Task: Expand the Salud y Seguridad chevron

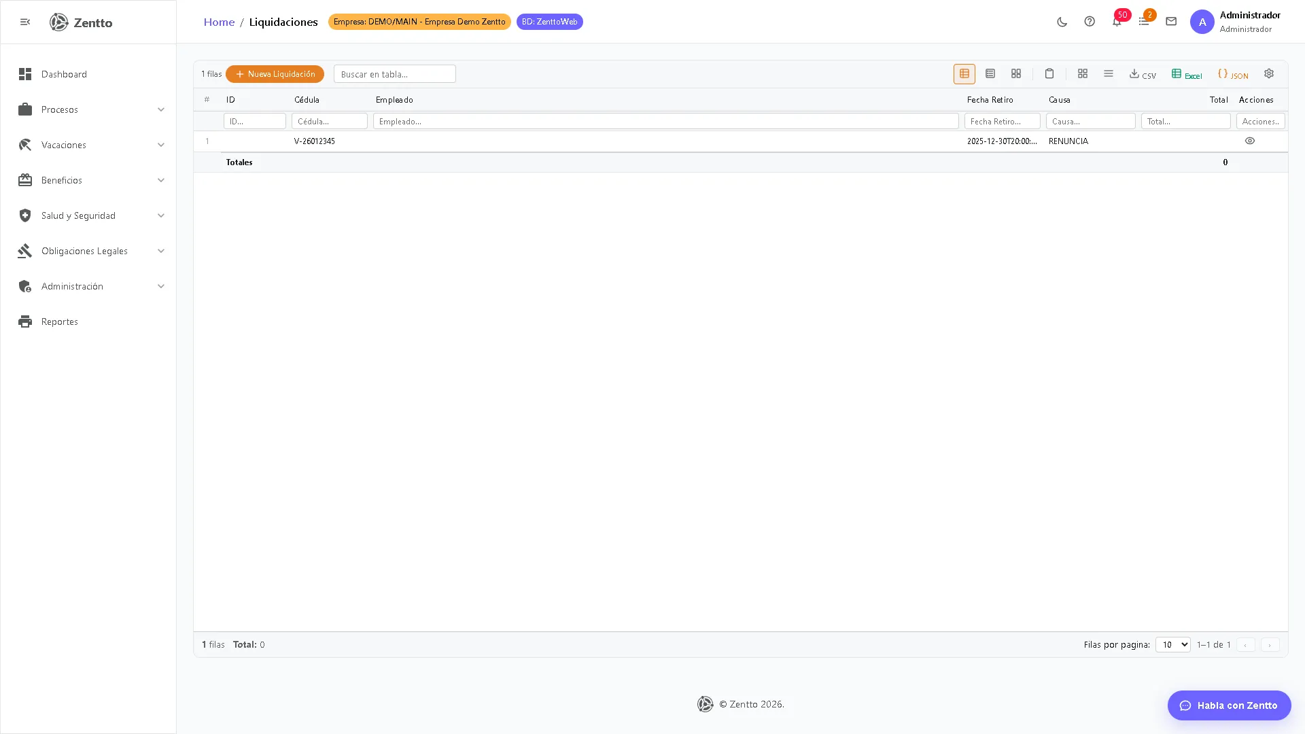Action: tap(161, 215)
